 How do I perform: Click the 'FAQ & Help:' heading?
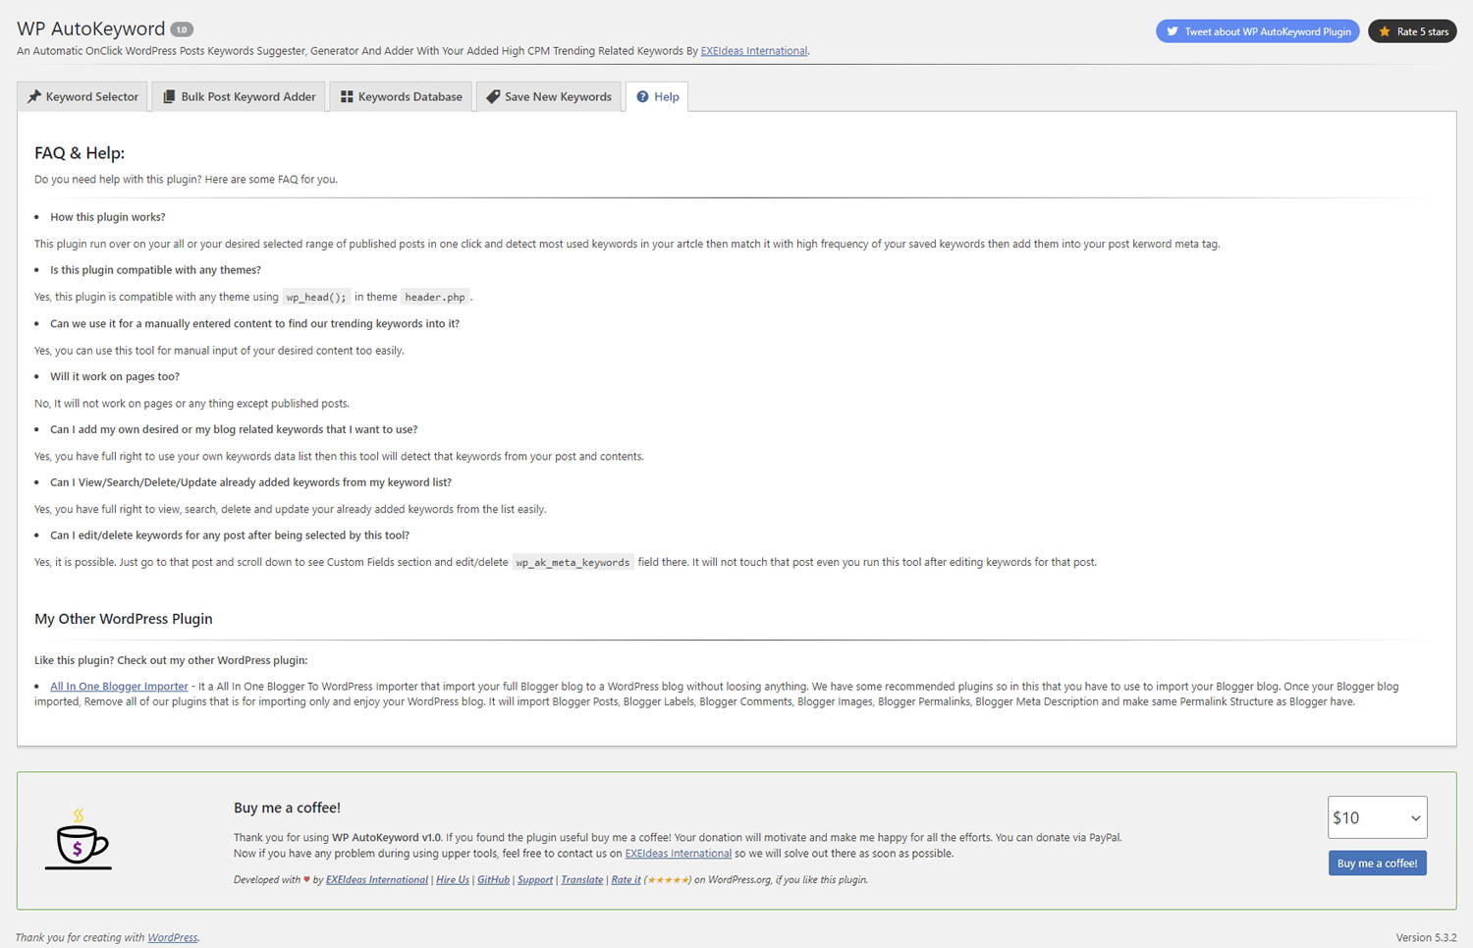[x=80, y=153]
